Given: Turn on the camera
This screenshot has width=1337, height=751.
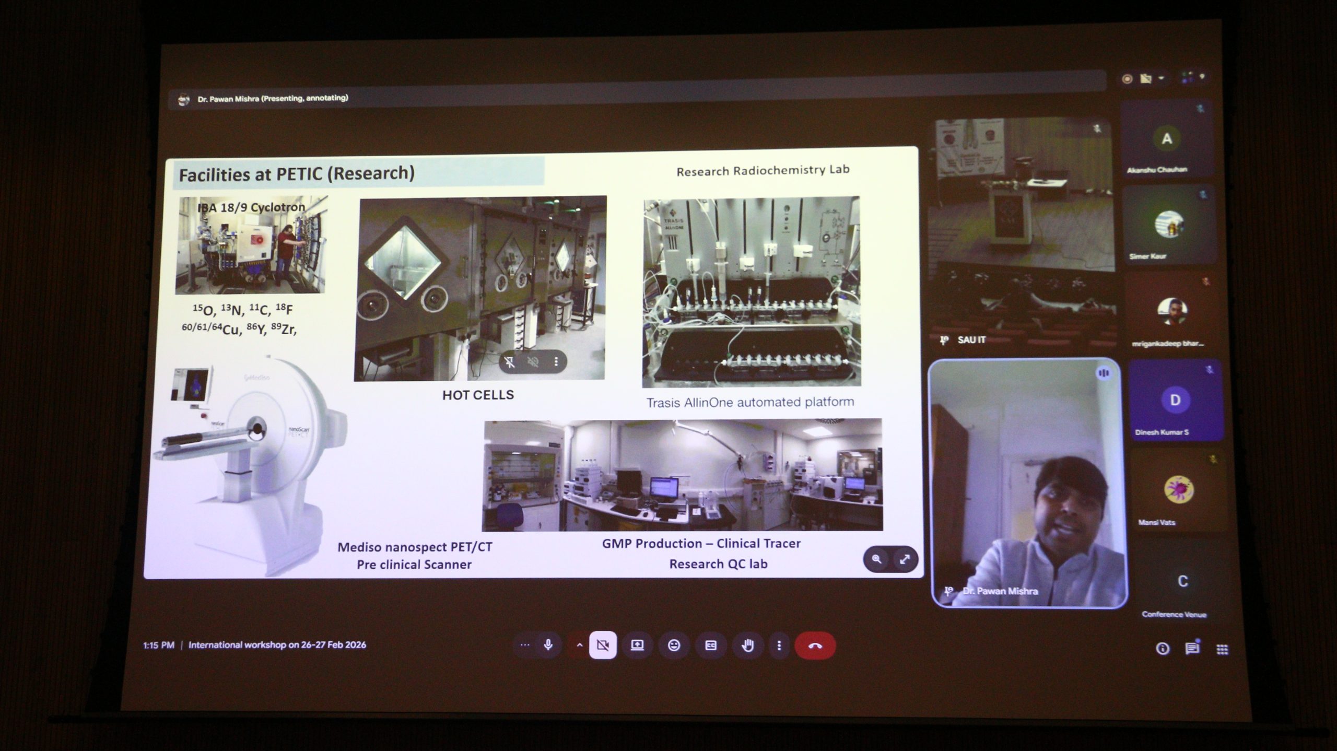Looking at the screenshot, I should click(603, 646).
